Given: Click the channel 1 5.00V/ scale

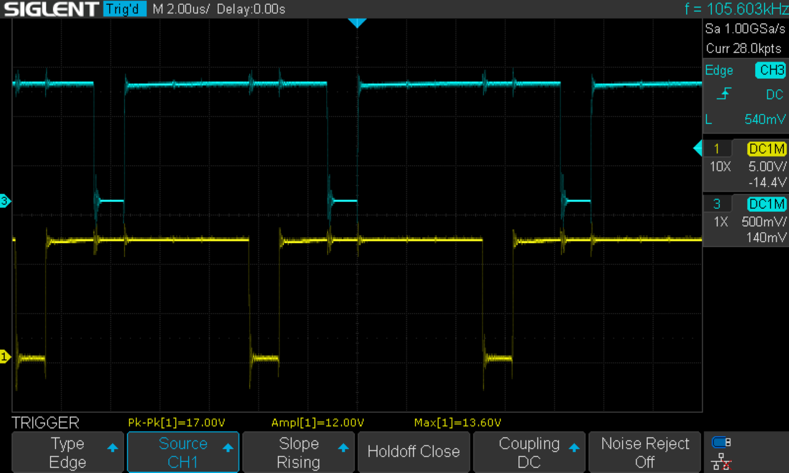Looking at the screenshot, I should 767,166.
